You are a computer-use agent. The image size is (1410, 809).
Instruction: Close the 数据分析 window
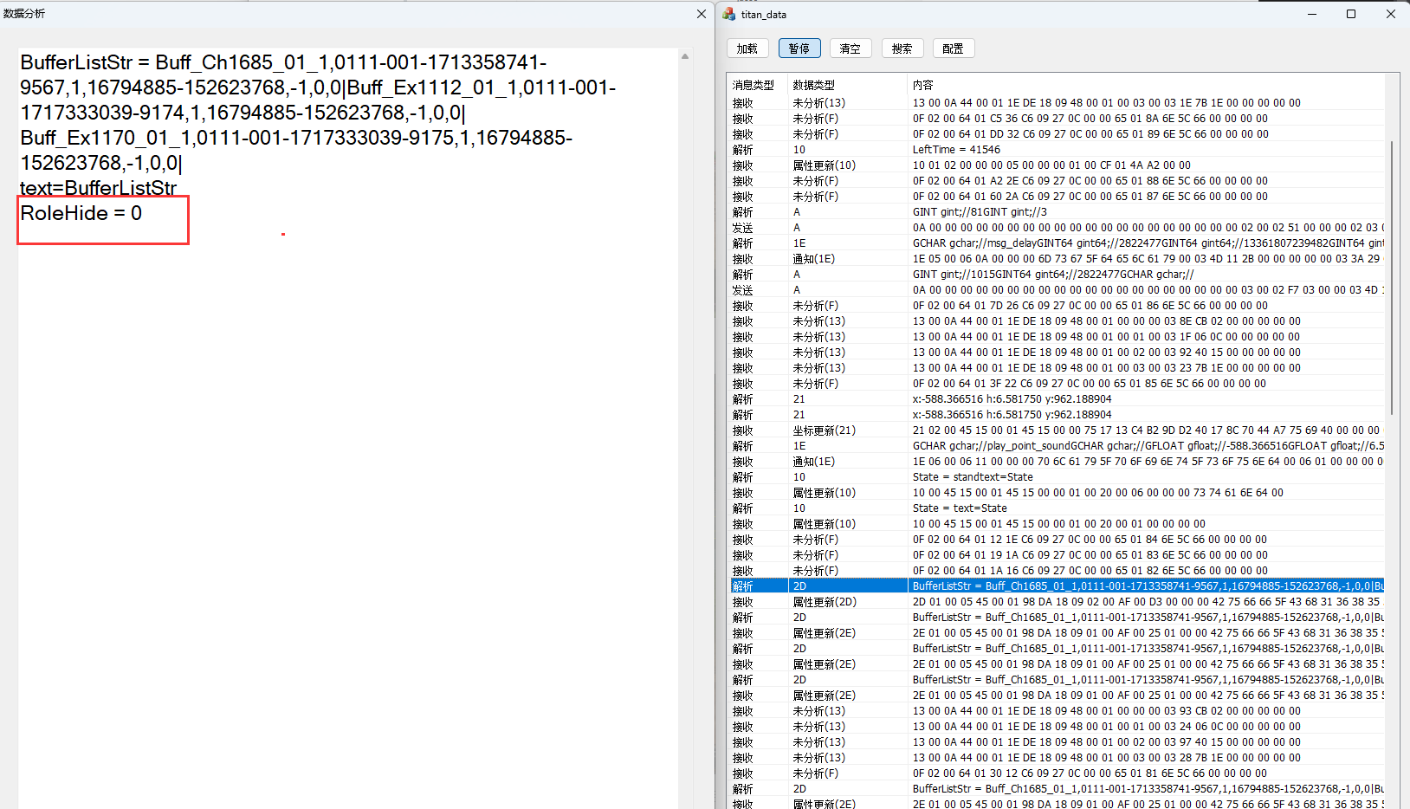pyautogui.click(x=702, y=14)
